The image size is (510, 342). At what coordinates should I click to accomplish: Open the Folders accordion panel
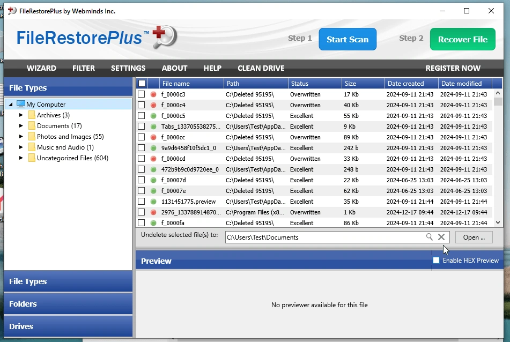pos(68,303)
